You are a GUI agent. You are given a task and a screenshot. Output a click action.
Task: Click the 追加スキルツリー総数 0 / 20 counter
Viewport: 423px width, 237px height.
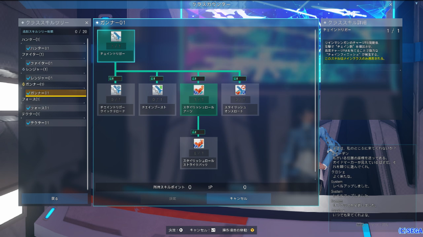(55, 32)
